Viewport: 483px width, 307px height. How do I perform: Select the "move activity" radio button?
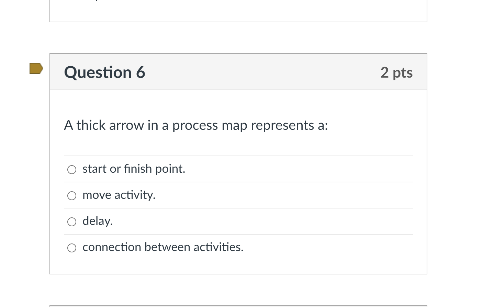pos(71,195)
